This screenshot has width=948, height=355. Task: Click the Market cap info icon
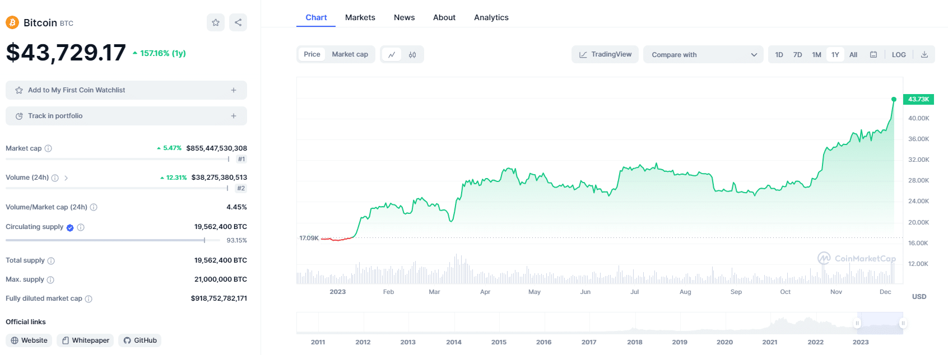(48, 148)
